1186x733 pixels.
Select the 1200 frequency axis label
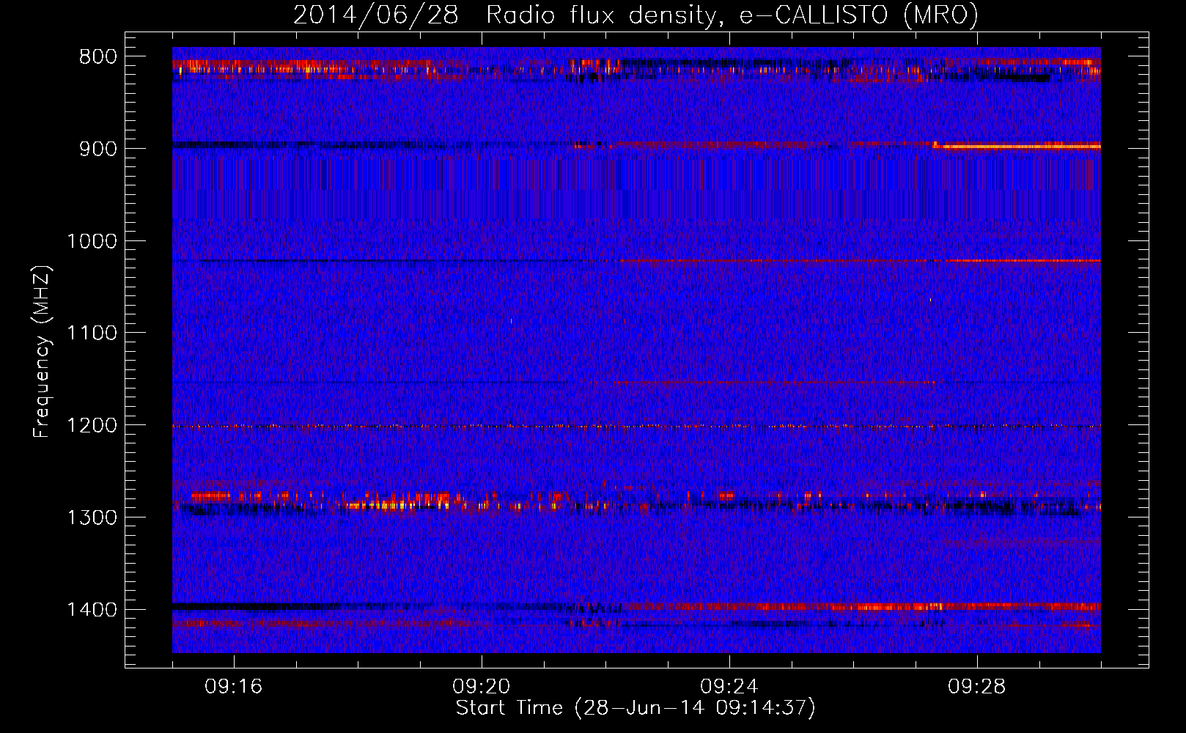(x=92, y=426)
